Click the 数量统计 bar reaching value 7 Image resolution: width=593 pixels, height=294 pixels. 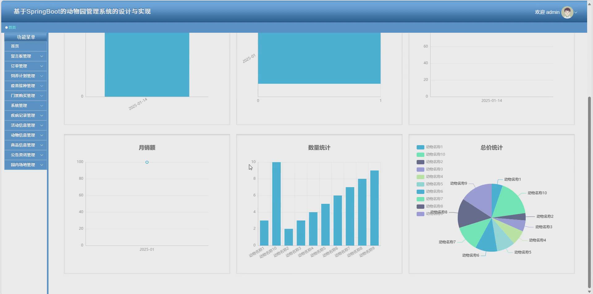tap(350, 216)
